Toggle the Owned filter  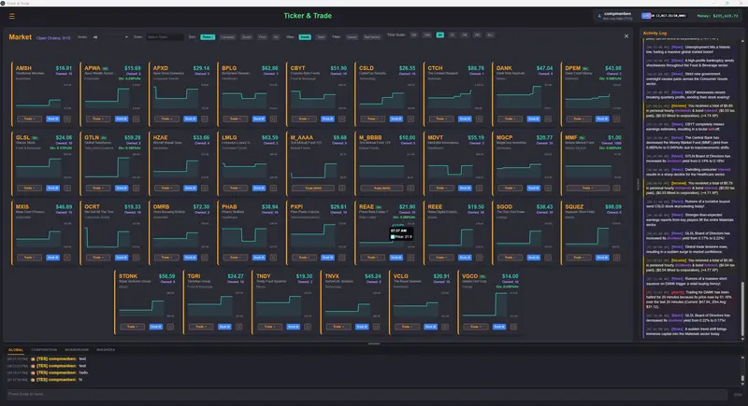[x=352, y=37]
